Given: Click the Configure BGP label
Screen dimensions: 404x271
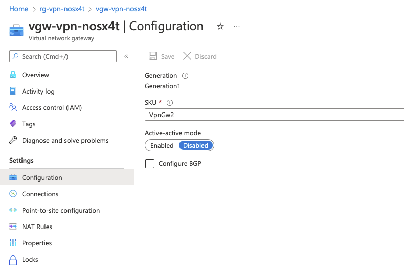Looking at the screenshot, I should pyautogui.click(x=180, y=163).
